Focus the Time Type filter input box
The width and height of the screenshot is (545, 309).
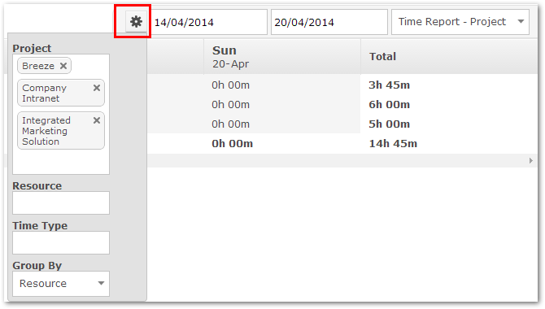pyautogui.click(x=61, y=242)
